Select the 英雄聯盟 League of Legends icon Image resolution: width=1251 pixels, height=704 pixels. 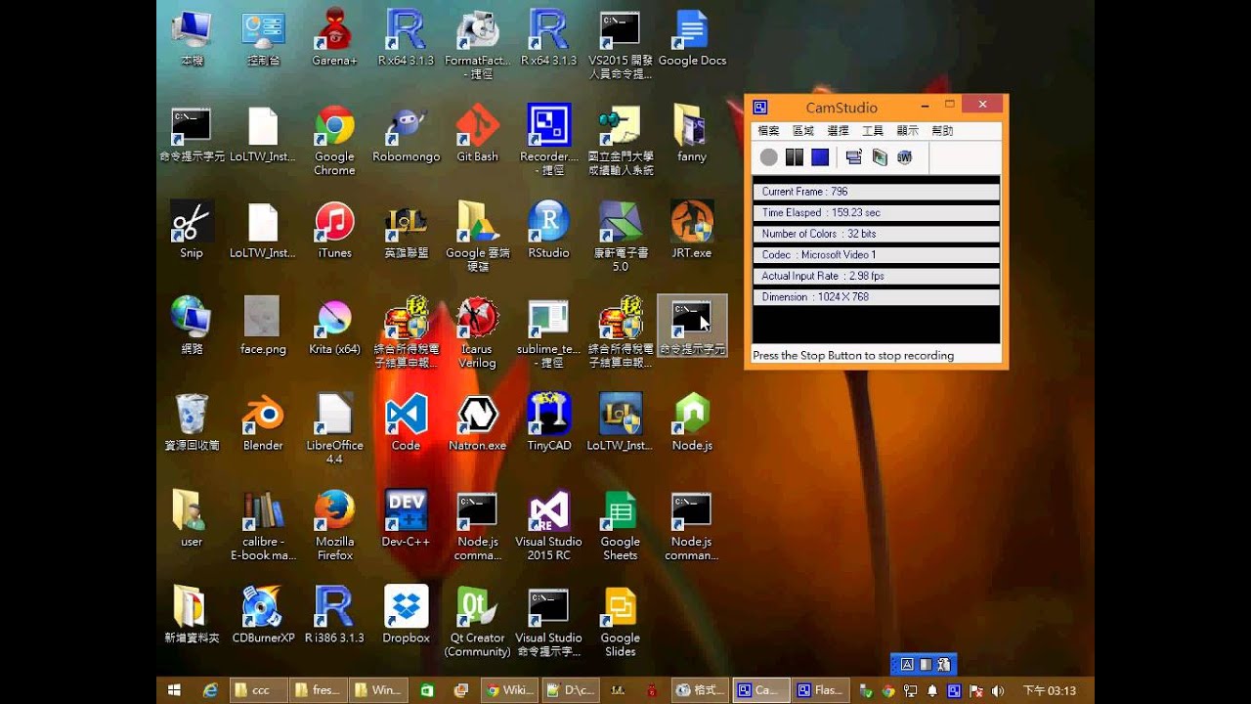click(x=406, y=230)
